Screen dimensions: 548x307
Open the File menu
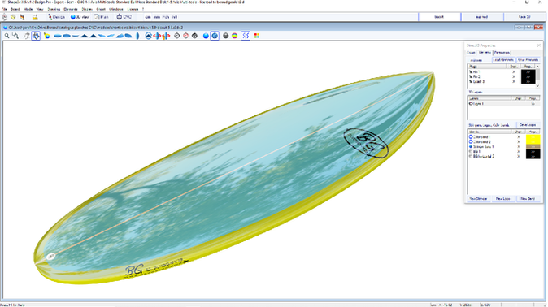[x=4, y=9]
